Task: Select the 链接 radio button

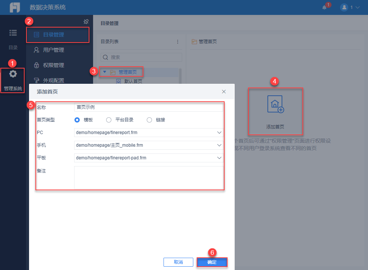Action: 149,120
